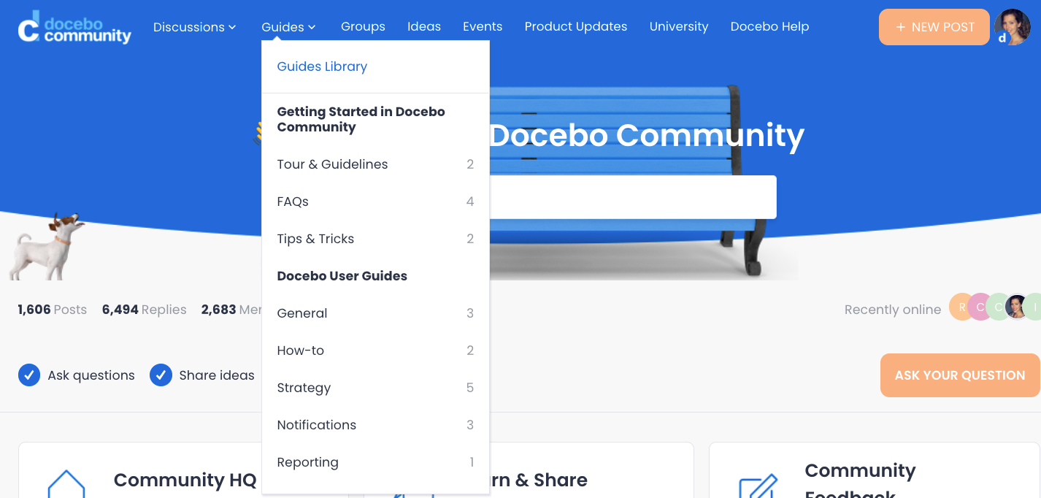Open Docebo Help
Image resolution: width=1041 pixels, height=498 pixels.
click(x=769, y=26)
